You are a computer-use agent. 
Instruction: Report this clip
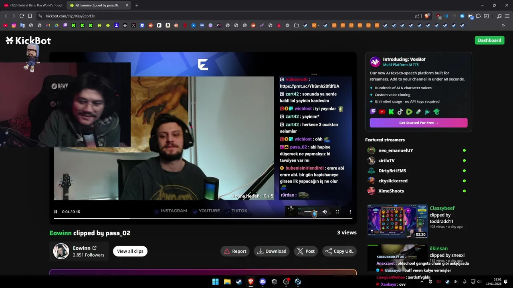tap(235, 251)
